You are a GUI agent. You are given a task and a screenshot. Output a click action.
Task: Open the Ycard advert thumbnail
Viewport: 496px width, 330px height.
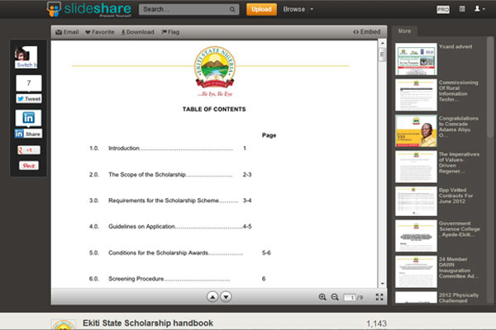click(x=416, y=59)
